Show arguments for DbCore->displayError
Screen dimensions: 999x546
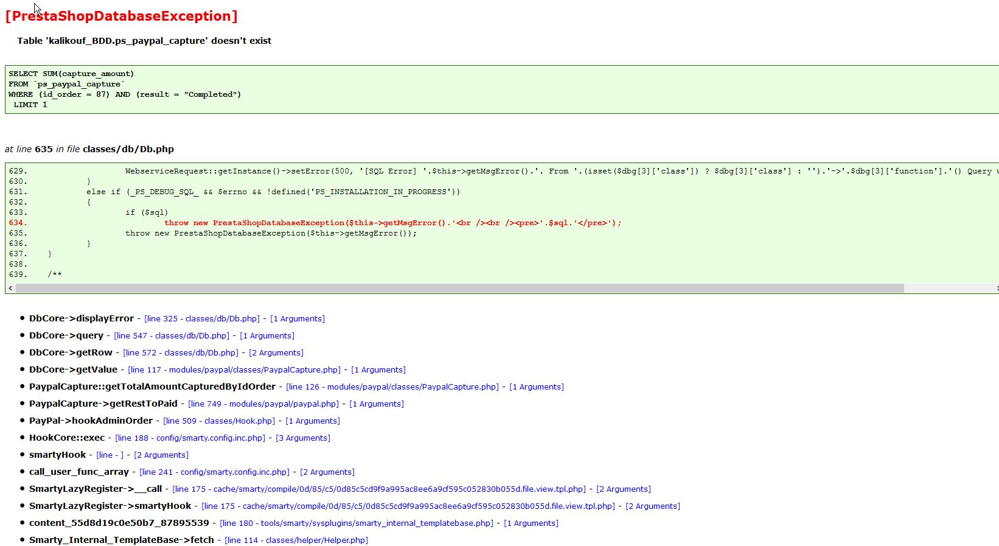pos(298,318)
